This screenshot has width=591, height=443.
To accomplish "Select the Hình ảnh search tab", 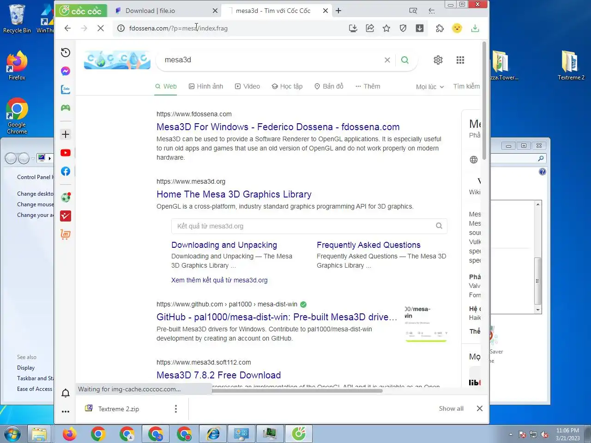I will point(206,86).
